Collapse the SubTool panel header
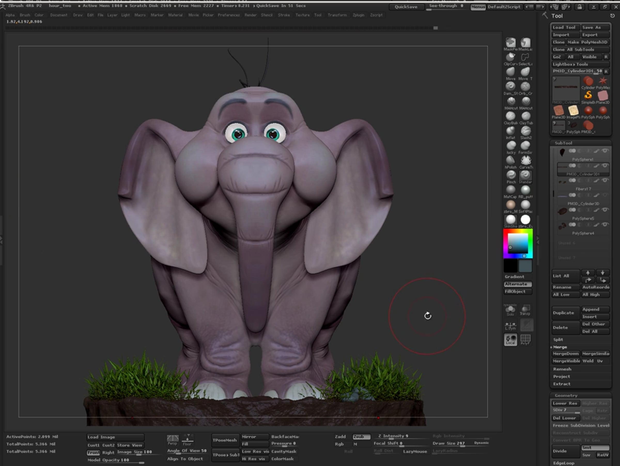 pos(563,143)
